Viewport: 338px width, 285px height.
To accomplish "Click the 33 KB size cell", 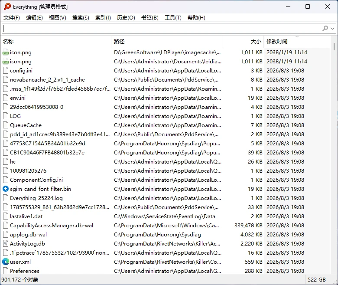I will tap(255, 207).
